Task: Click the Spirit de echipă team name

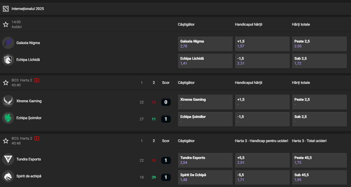Action: tap(29, 176)
